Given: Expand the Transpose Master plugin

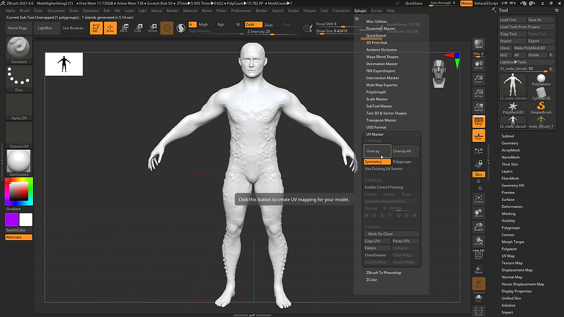Looking at the screenshot, I should (381, 120).
